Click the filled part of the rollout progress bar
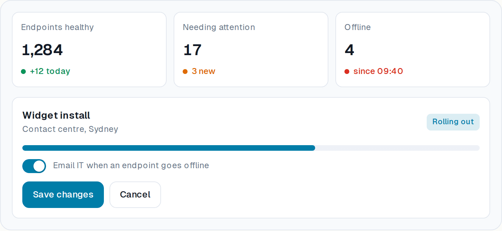Screen dimensions: 502x231 [x=169, y=148]
